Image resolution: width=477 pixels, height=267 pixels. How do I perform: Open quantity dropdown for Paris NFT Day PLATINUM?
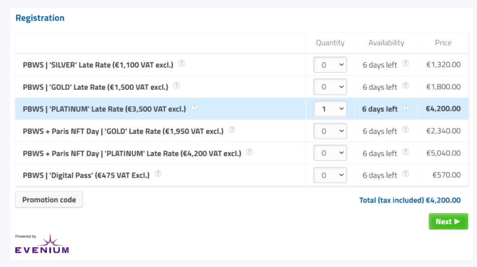click(x=330, y=153)
